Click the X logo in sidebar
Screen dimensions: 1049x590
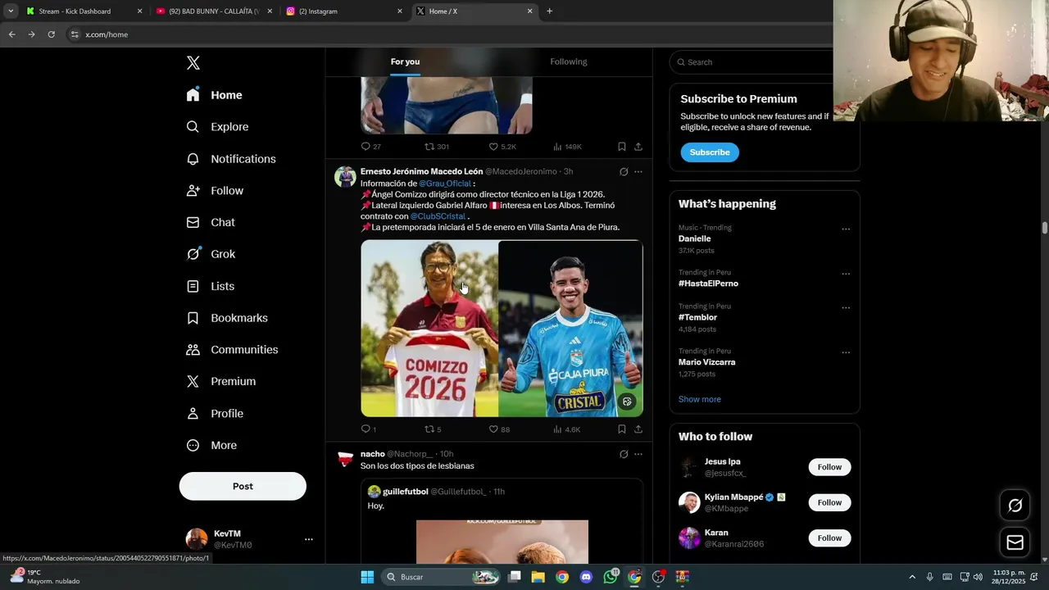[x=193, y=63]
